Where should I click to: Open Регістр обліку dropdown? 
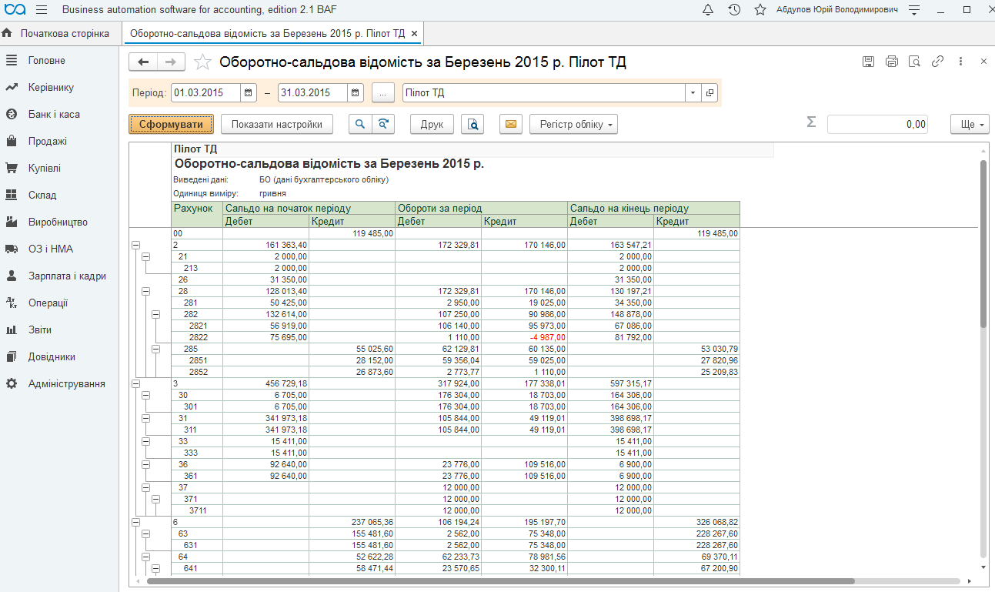[573, 124]
